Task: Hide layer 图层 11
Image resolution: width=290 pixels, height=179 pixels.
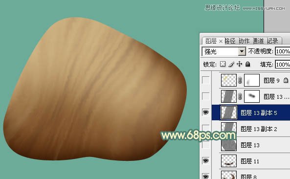Action: pos(206,161)
